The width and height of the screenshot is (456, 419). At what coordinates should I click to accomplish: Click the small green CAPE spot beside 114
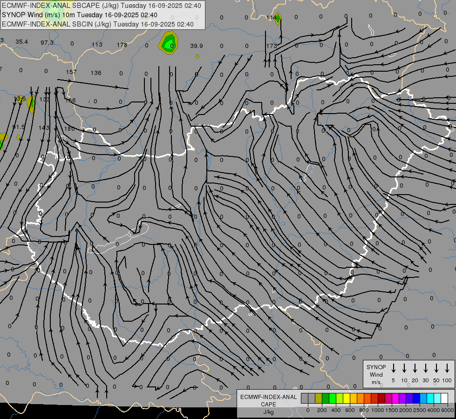click(278, 18)
